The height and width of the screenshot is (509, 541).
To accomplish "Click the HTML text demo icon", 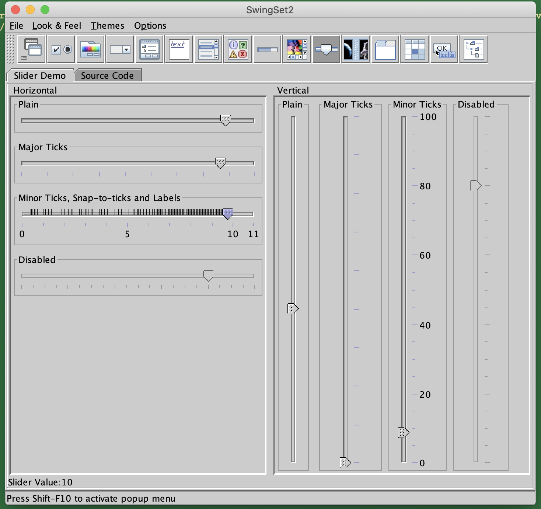I will point(179,49).
